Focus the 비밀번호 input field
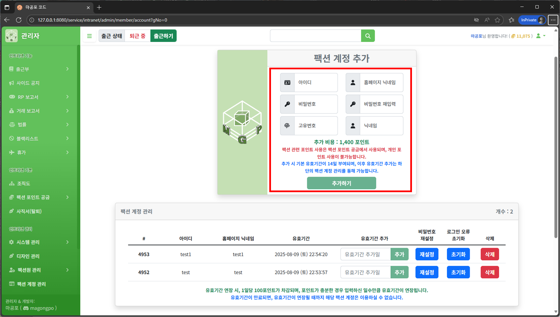The image size is (560, 317). tap(316, 104)
